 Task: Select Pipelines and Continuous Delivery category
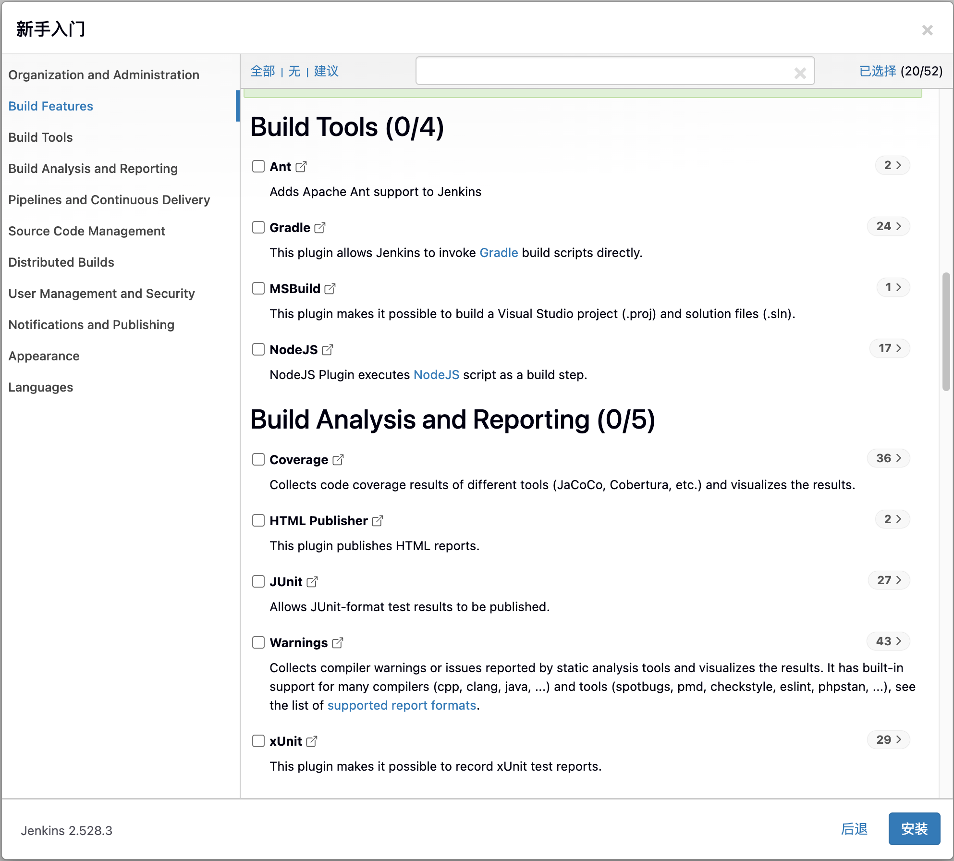109,200
